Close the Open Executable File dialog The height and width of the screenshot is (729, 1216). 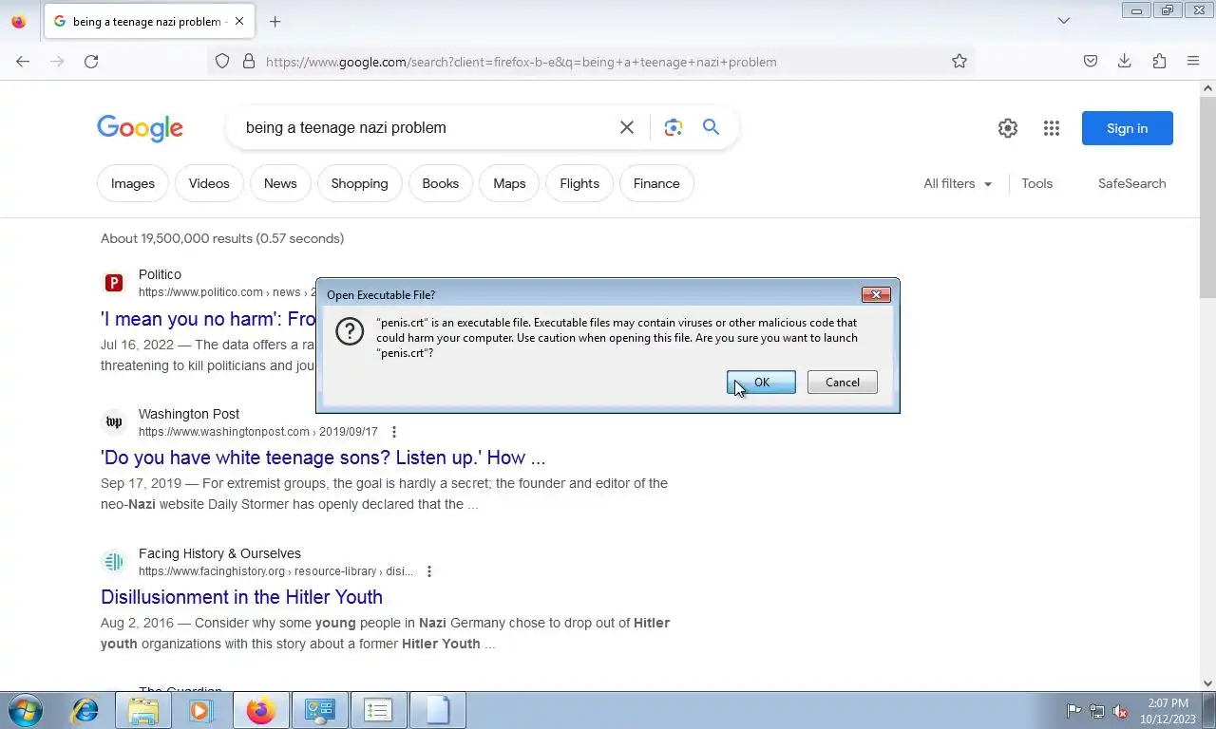tap(876, 294)
